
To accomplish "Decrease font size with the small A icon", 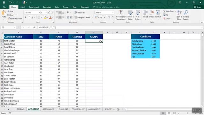I will [52, 12].
